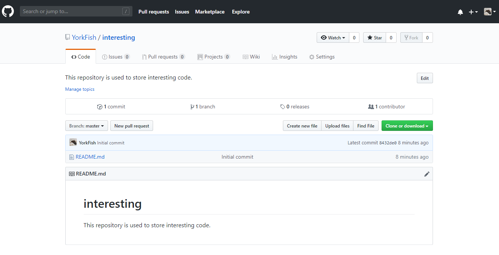The height and width of the screenshot is (255, 499).
Task: Click the README description paragraph text
Action: [x=147, y=225]
